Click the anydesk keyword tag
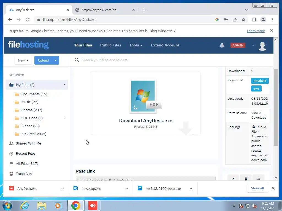 point(260,81)
